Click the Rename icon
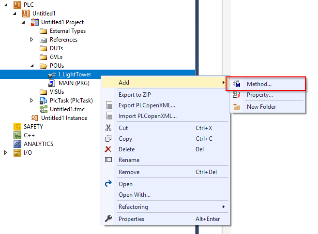 (108, 160)
